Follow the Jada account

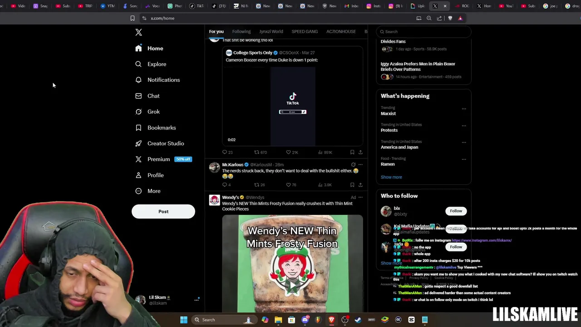click(x=456, y=247)
